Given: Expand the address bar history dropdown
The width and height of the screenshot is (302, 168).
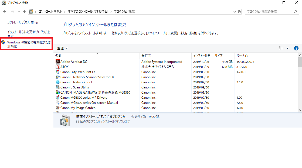Looking at the screenshot, I should (x=235, y=12).
